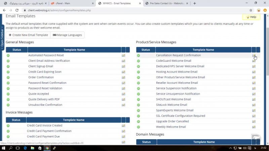Click SSL Certificate Configuration Required text
The height and width of the screenshot is (151, 269).
click(x=181, y=116)
